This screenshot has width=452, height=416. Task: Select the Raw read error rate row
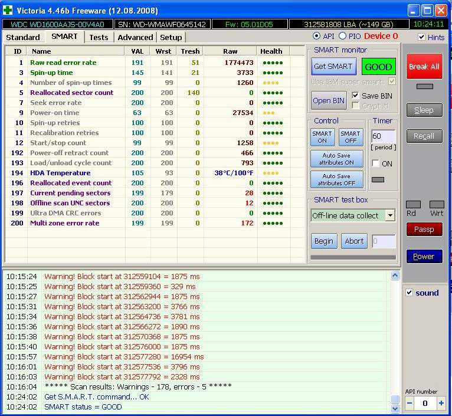(x=155, y=63)
